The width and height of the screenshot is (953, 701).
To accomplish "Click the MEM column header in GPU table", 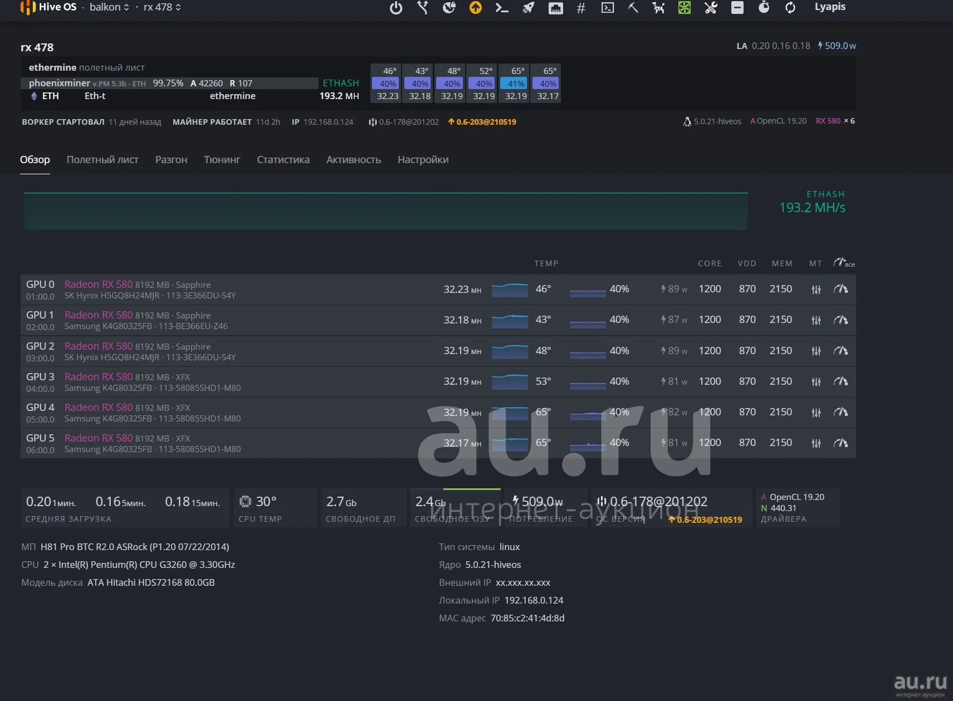I will pyautogui.click(x=782, y=263).
